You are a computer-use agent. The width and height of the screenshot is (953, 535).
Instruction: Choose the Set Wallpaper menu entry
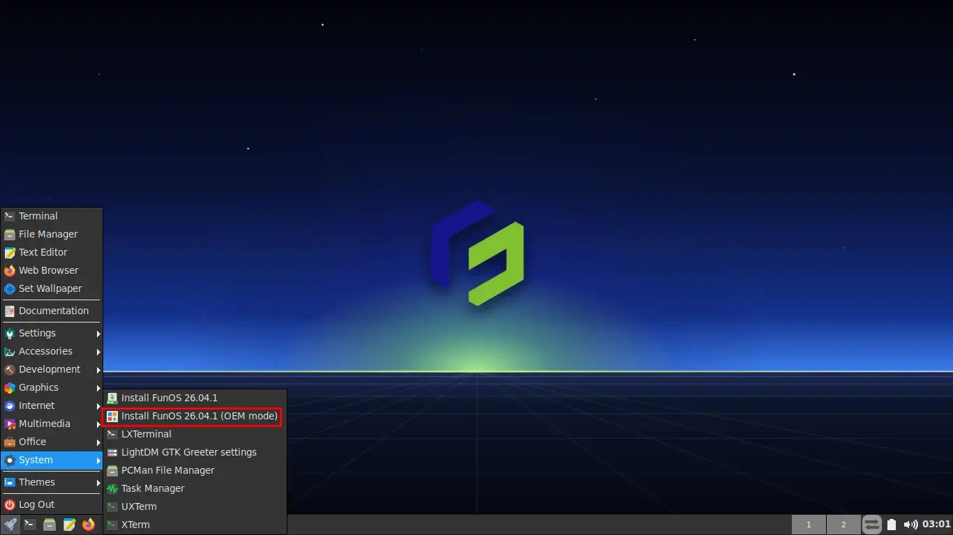52,288
